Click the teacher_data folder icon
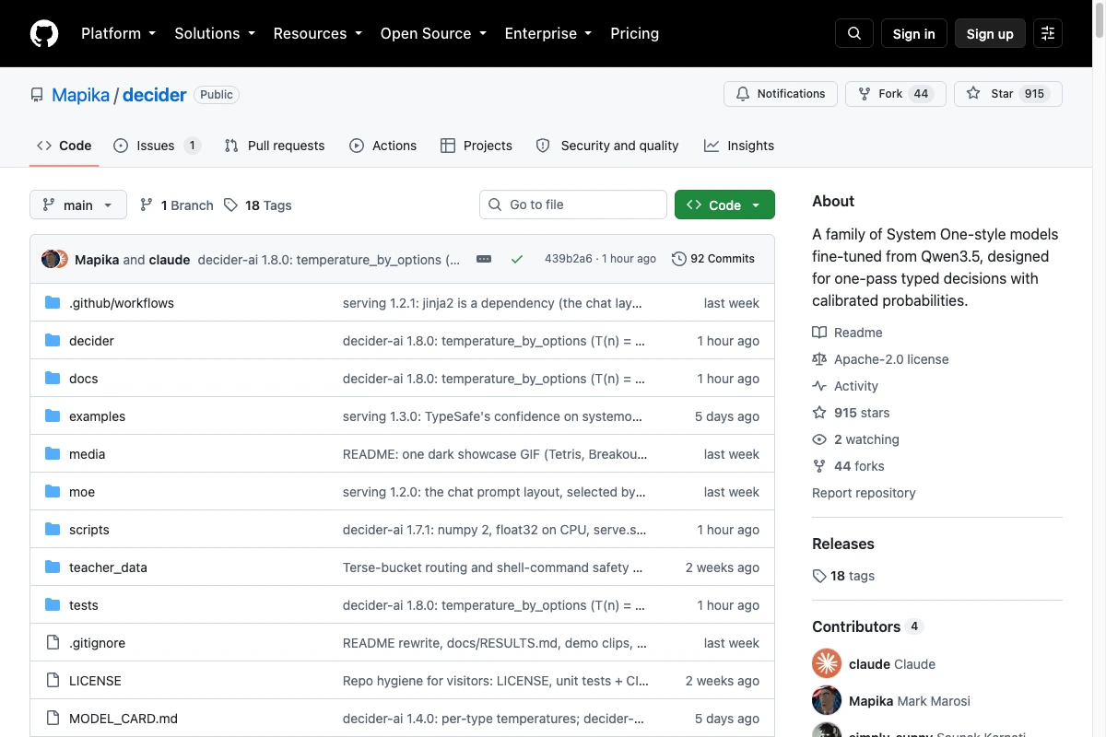The image size is (1106, 737). click(x=53, y=567)
